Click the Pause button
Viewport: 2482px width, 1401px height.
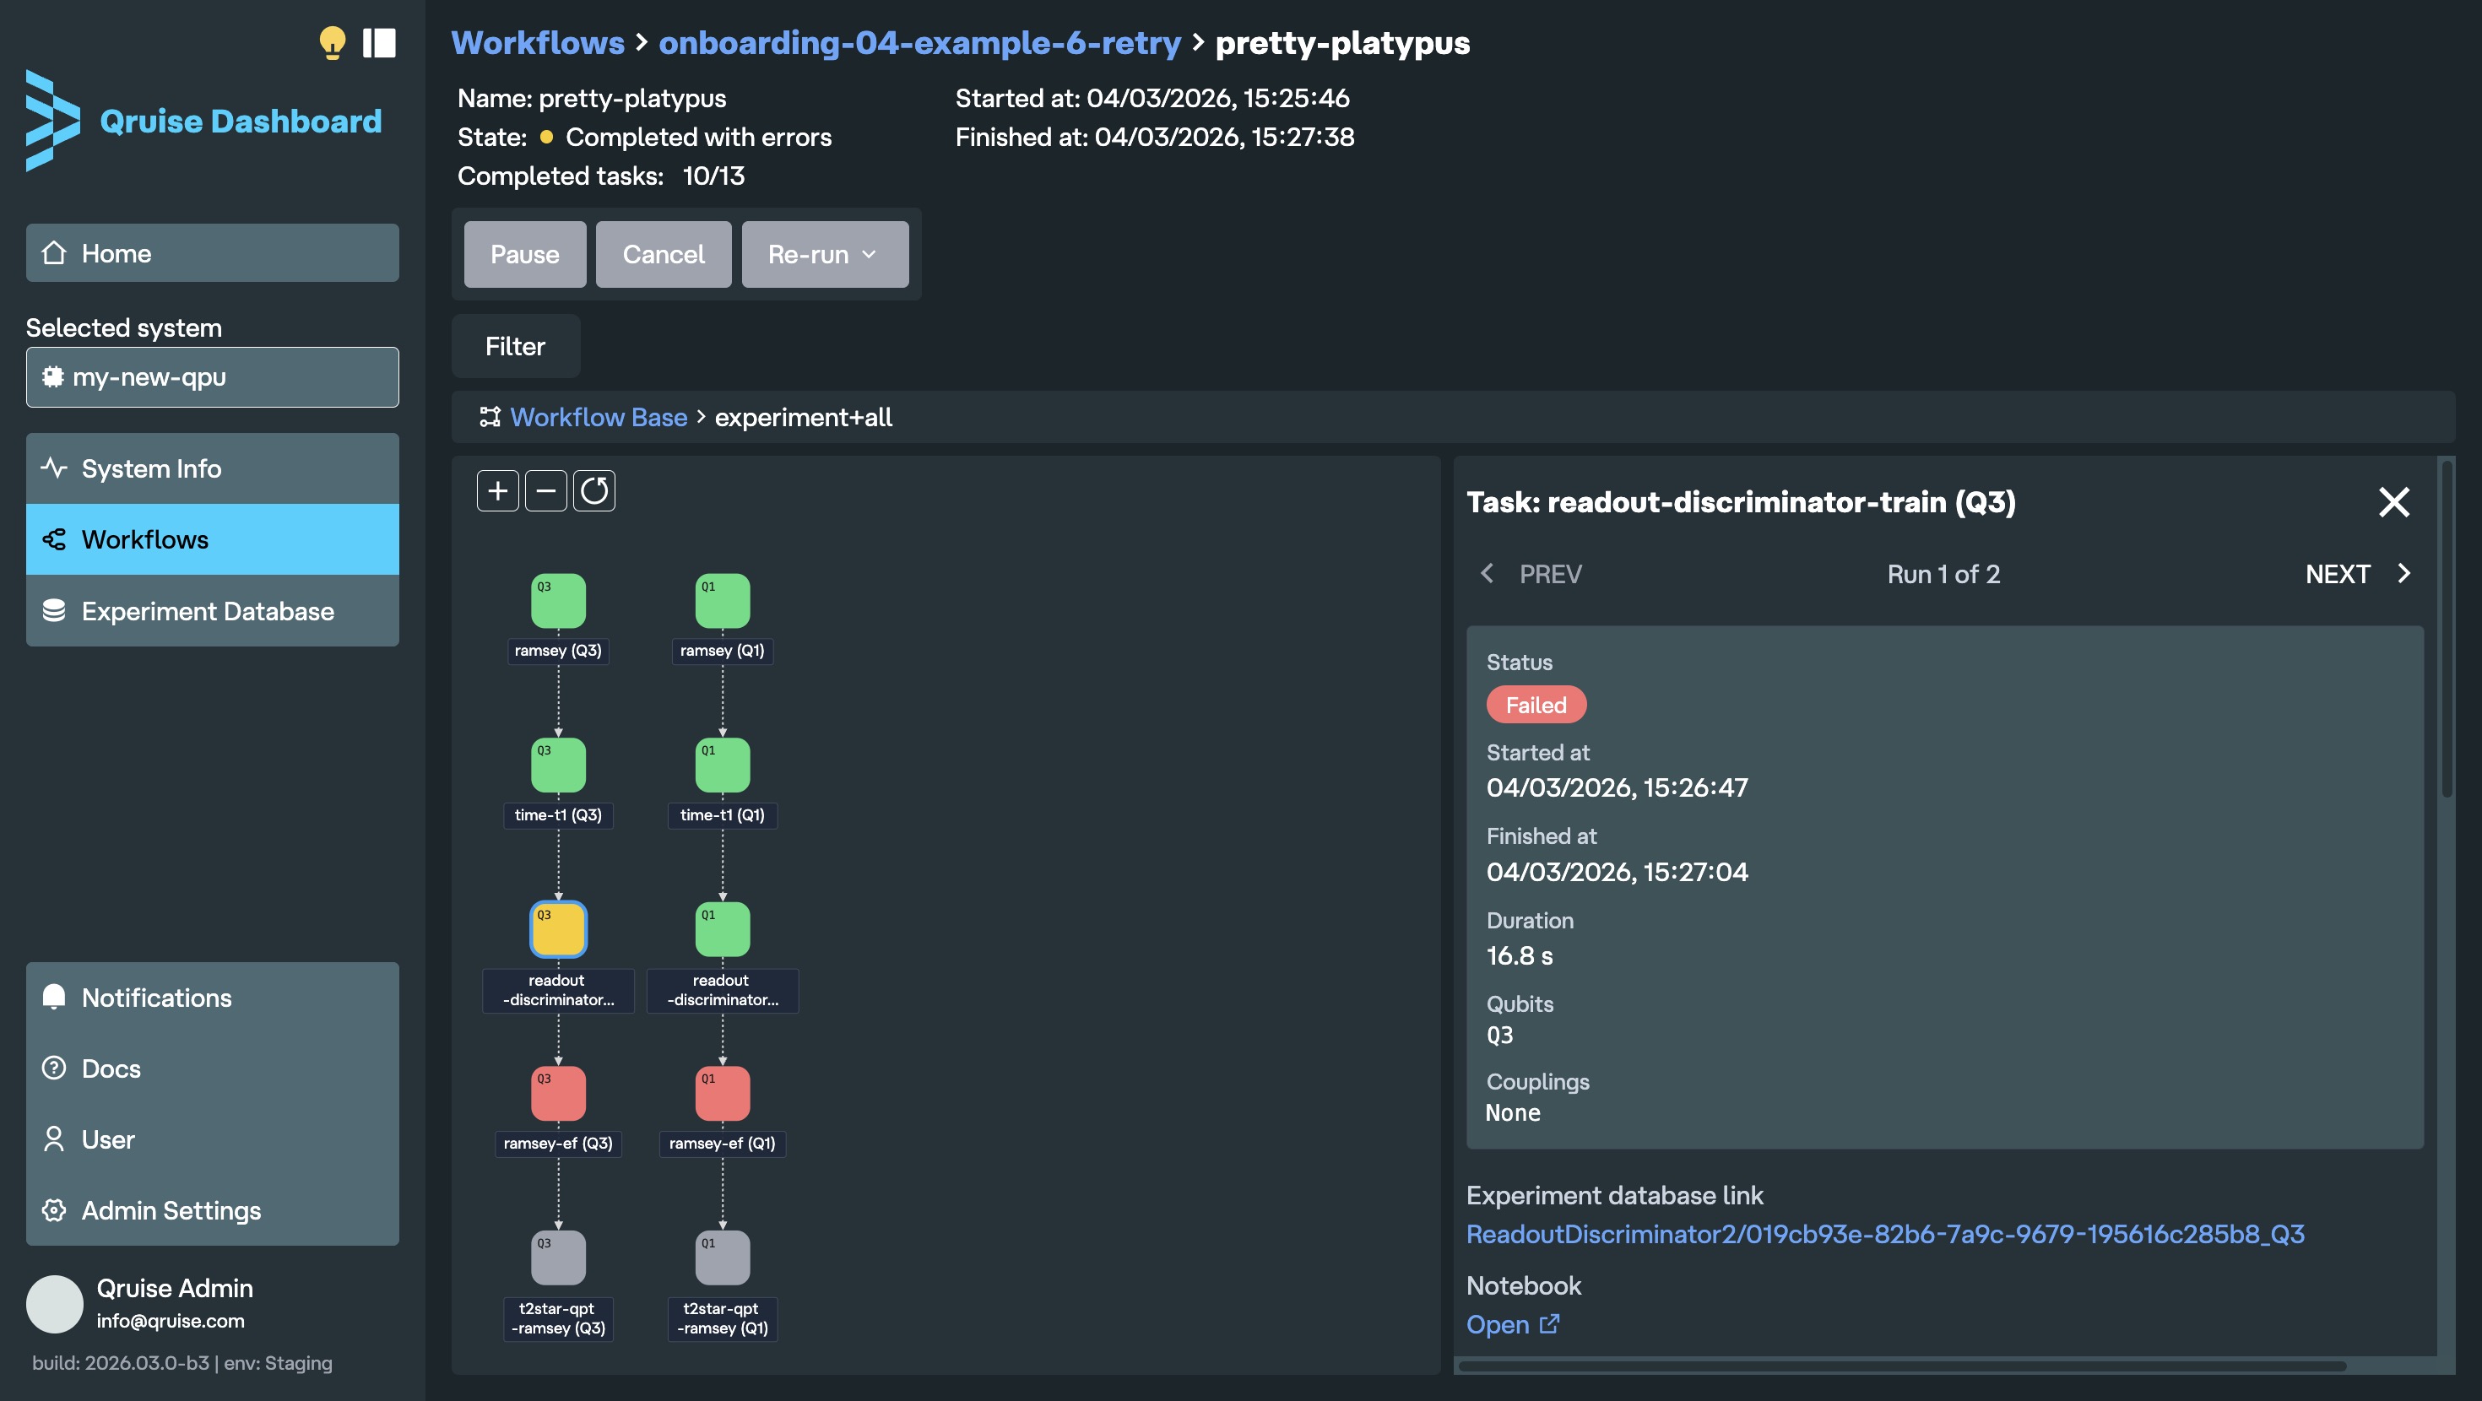524,254
